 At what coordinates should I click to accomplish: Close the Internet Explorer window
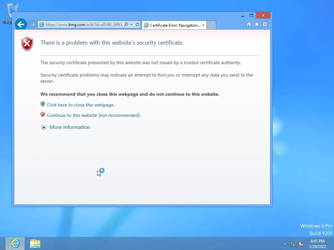tap(263, 16)
